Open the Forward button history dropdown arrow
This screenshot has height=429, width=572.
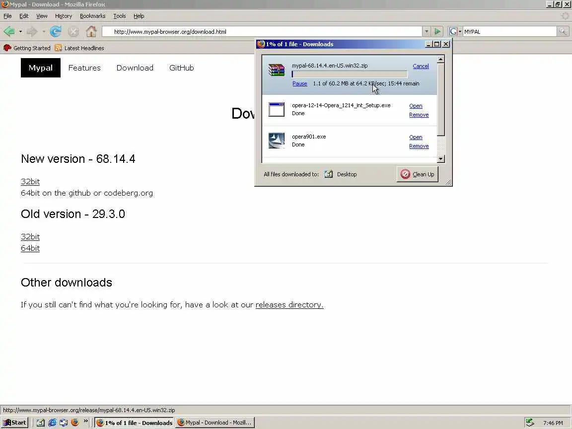point(44,32)
